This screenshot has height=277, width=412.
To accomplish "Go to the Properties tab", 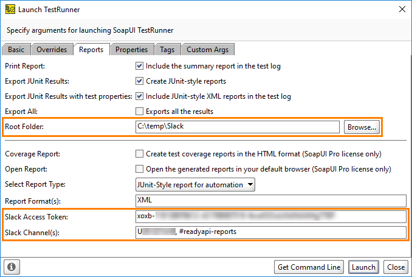I will pos(132,49).
